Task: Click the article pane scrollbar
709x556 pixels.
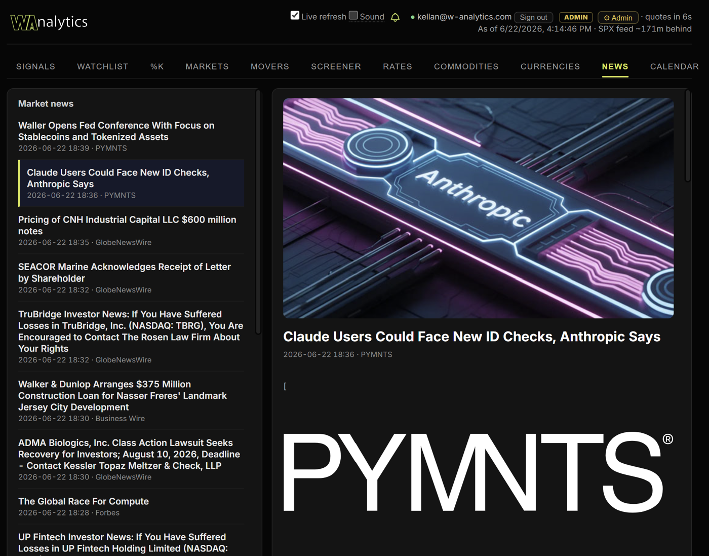Action: [687, 135]
